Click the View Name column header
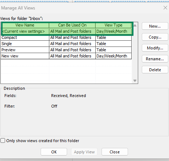This screenshot has height=161, width=169. point(25,25)
